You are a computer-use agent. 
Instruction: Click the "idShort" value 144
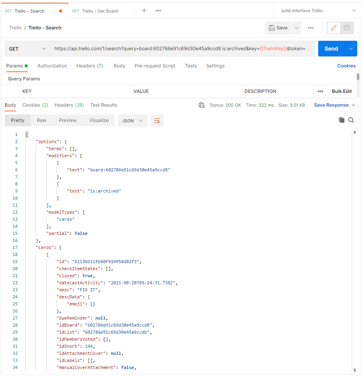(89, 347)
